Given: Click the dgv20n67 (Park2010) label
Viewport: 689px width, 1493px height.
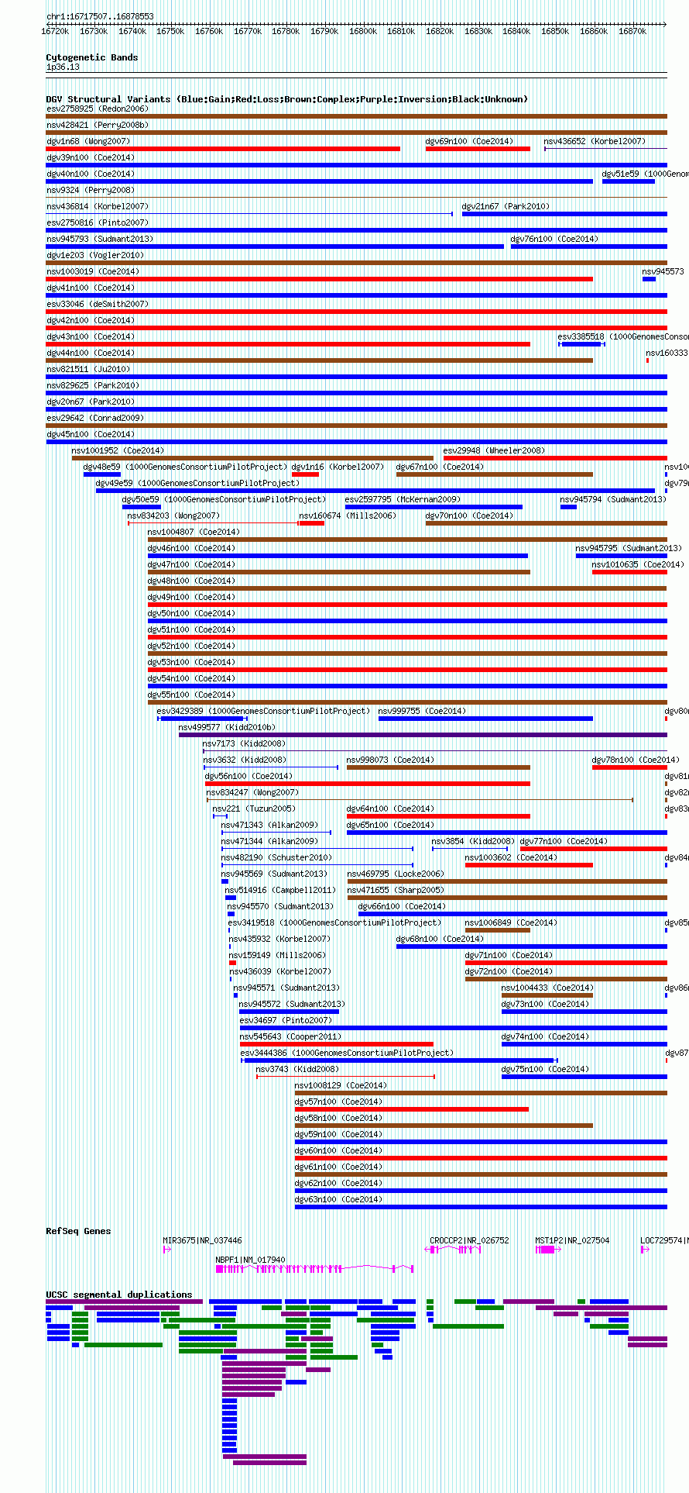Looking at the screenshot, I should (x=91, y=402).
